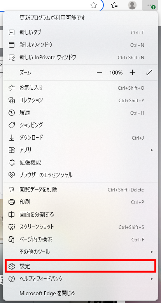The width and height of the screenshot is (161, 303).
Task: Click the Ctrl+T shortcut text
Action: (138, 33)
